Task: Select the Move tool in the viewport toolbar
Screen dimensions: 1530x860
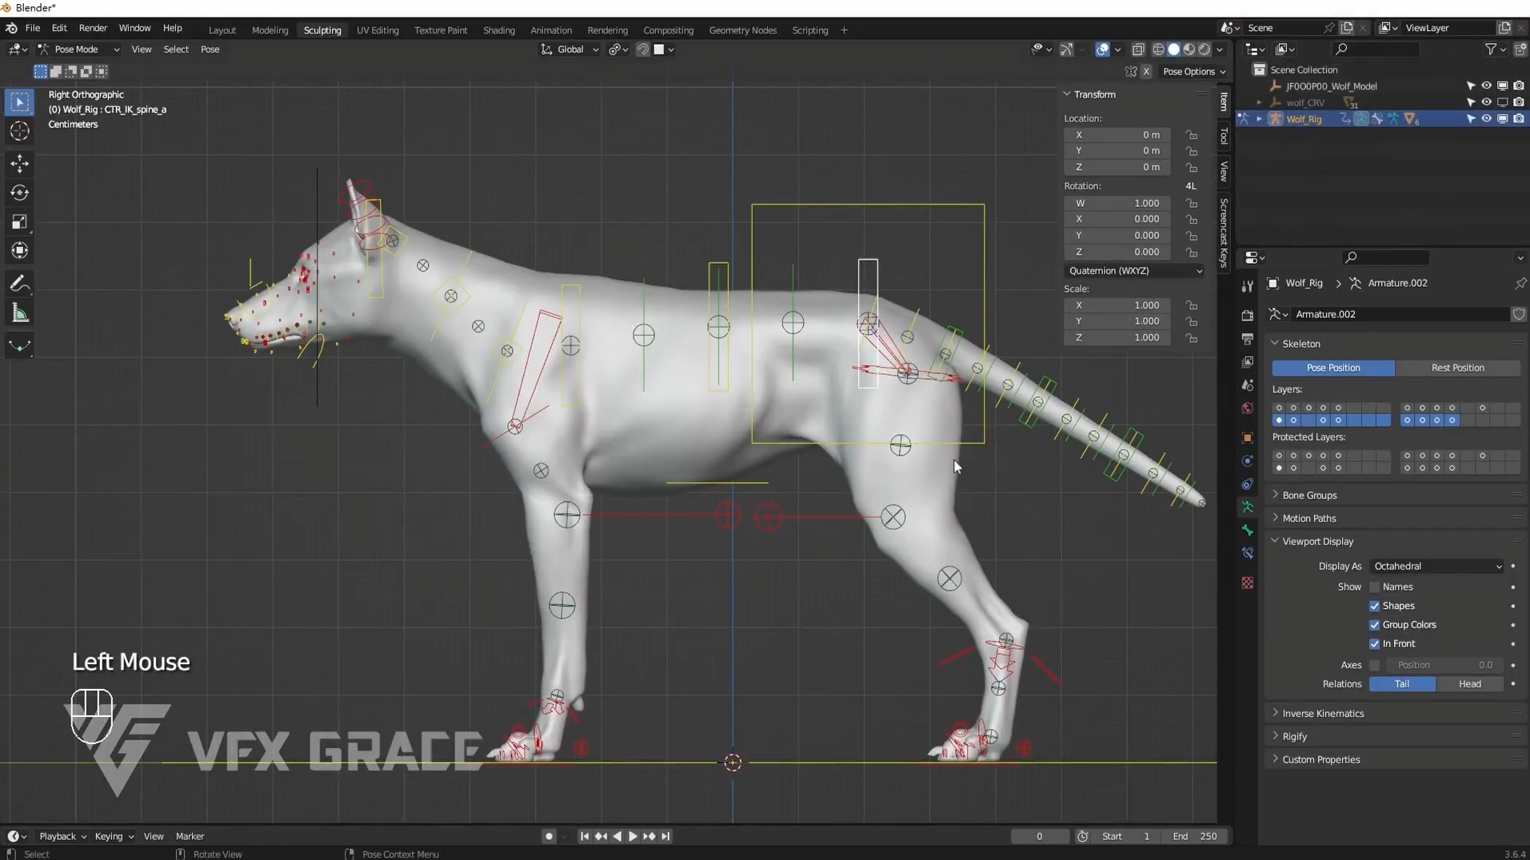Action: 19,163
